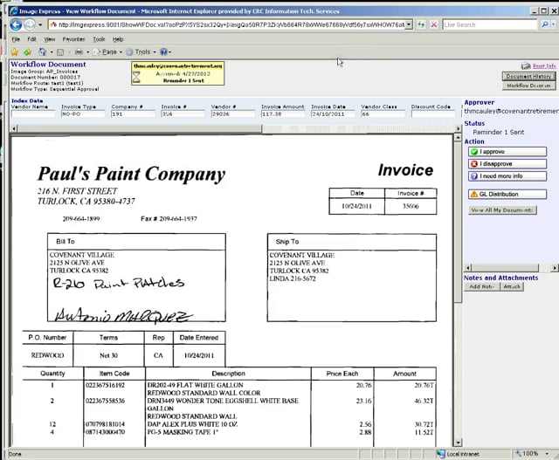Click the Attach button
The height and width of the screenshot is (460, 559).
pos(512,286)
